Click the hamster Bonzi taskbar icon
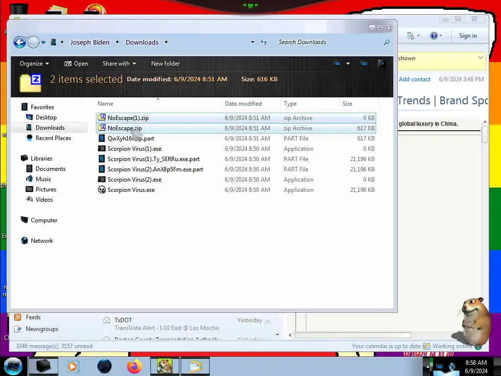Screen dimensions: 501x376 (164, 366)
